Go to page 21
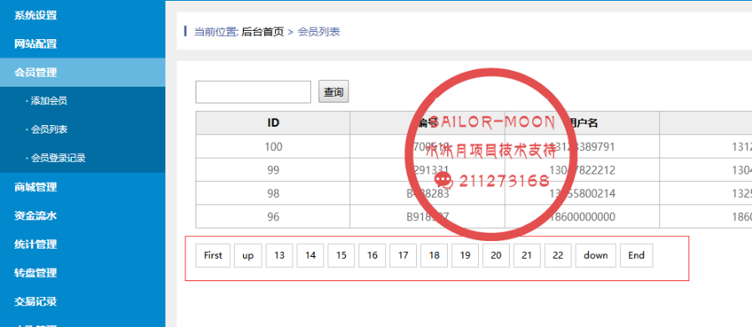This screenshot has width=752, height=327. pos(526,255)
